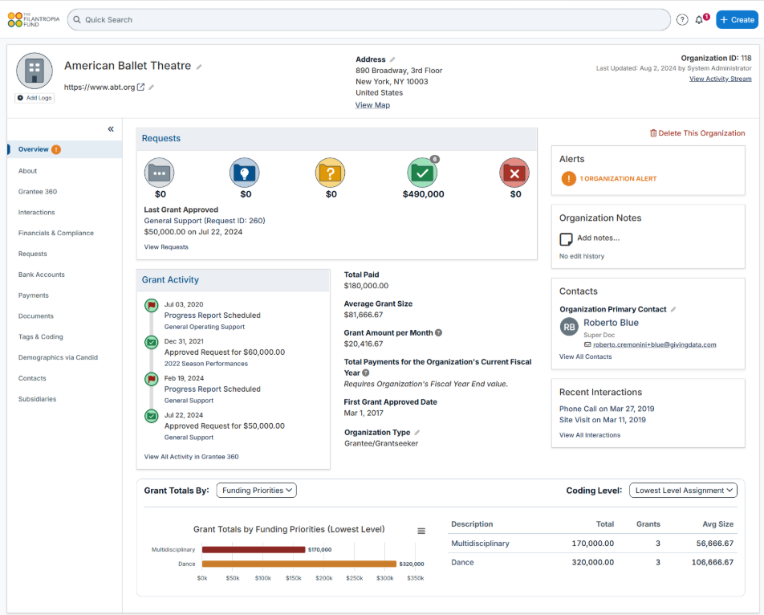Click the Add notes note icon
Screen dimensions: 764x615
point(567,239)
